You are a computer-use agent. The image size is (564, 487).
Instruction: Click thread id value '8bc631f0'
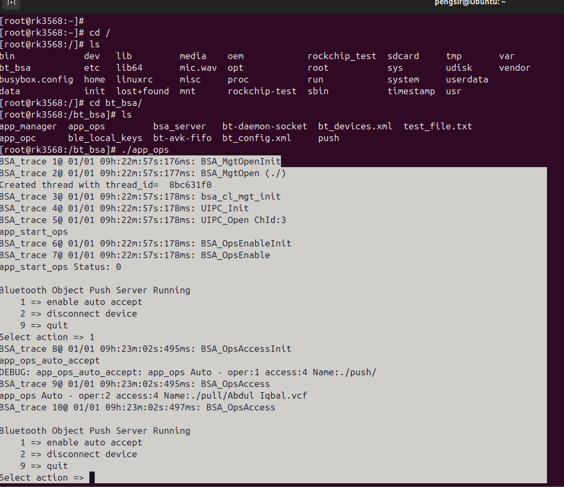coord(190,185)
